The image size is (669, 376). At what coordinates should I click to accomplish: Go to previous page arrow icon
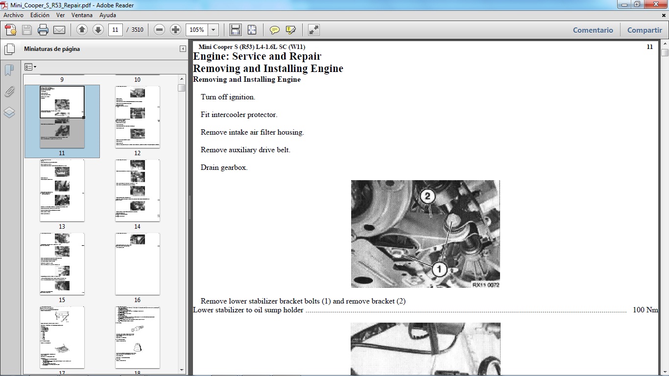coord(82,30)
